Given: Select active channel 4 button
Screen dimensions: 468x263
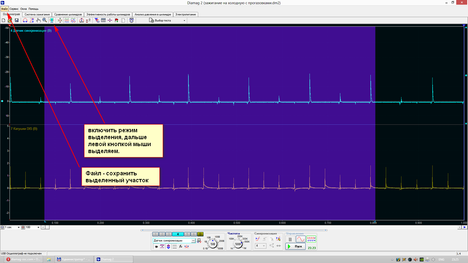Looking at the screenshot, I should click(x=178, y=234).
